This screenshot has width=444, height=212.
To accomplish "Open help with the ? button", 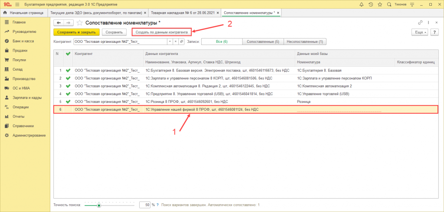I will point(434,32).
